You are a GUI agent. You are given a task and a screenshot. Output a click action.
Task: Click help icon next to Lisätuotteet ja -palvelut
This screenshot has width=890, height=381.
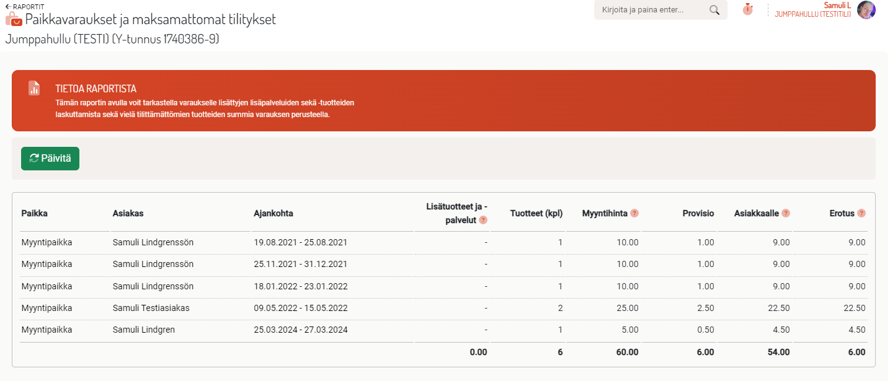(483, 219)
